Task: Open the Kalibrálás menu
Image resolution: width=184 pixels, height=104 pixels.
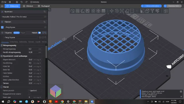Action: (34, 2)
